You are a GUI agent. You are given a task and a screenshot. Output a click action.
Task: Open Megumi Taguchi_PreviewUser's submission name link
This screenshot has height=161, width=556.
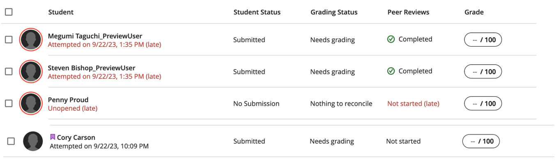point(95,36)
